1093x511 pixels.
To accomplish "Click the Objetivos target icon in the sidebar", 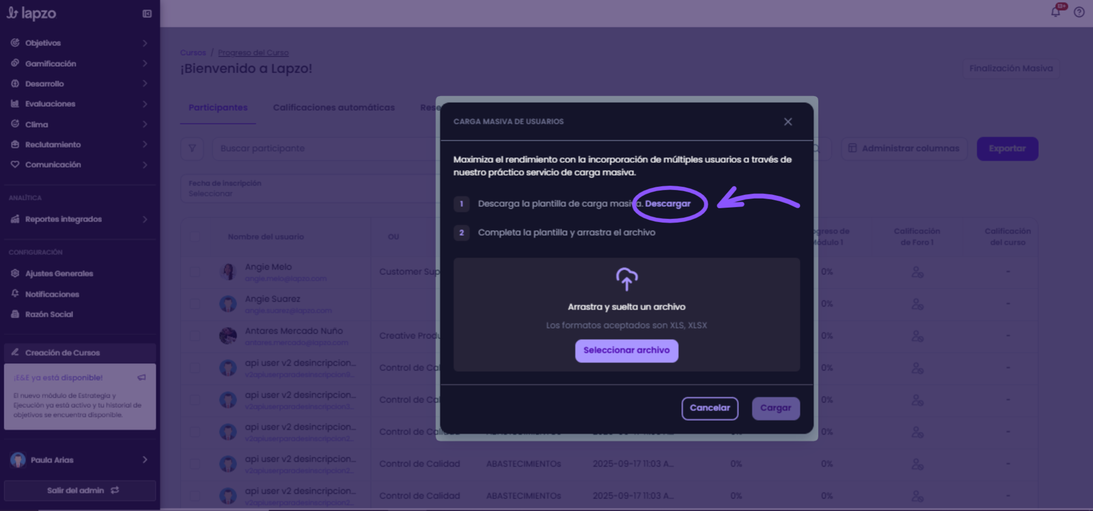I will click(x=15, y=43).
